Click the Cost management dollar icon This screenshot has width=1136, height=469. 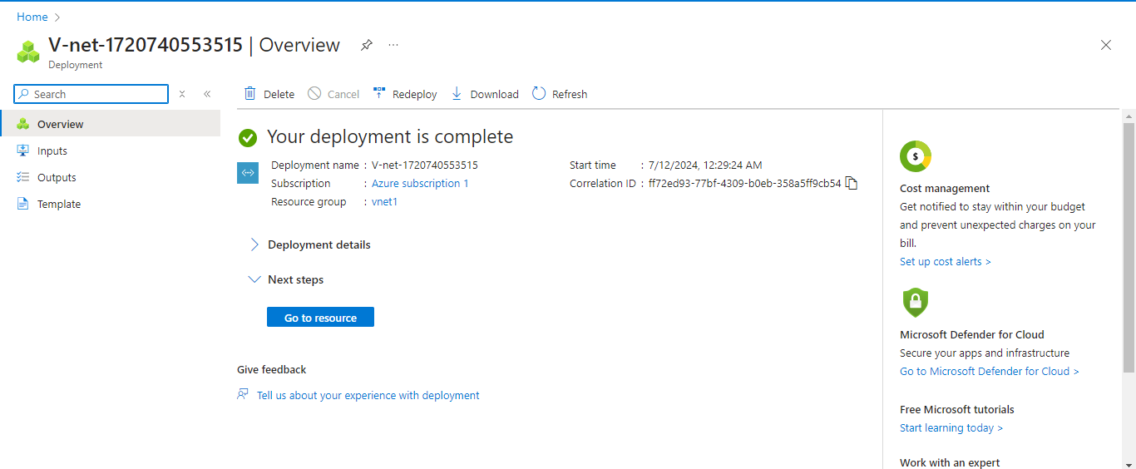click(916, 156)
